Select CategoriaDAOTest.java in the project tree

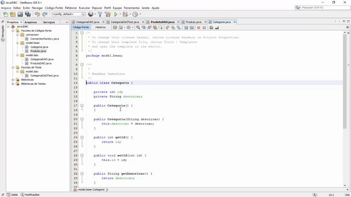[44, 76]
